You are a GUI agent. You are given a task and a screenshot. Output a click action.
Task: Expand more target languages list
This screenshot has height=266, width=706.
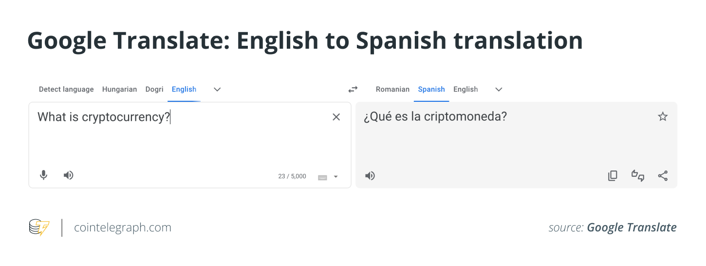point(499,89)
